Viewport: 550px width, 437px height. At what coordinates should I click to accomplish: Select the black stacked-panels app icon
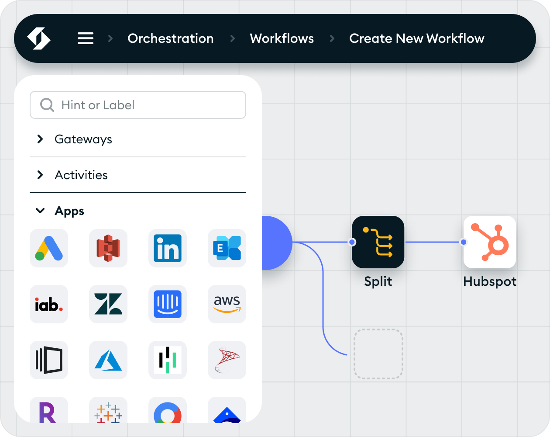coord(49,360)
